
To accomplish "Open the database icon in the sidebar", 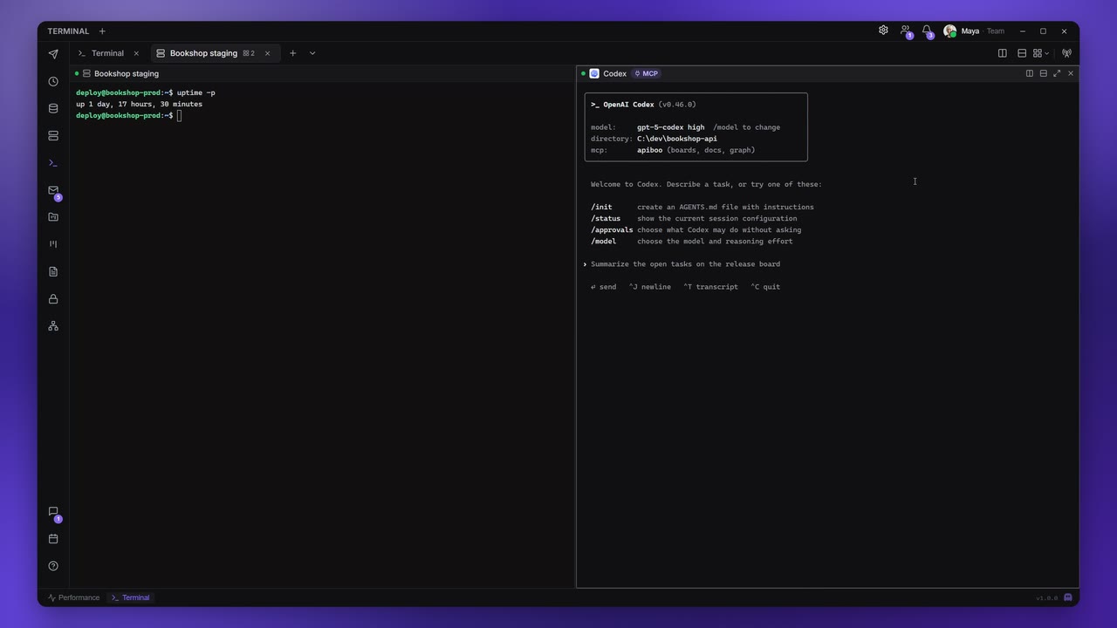I will [53, 109].
